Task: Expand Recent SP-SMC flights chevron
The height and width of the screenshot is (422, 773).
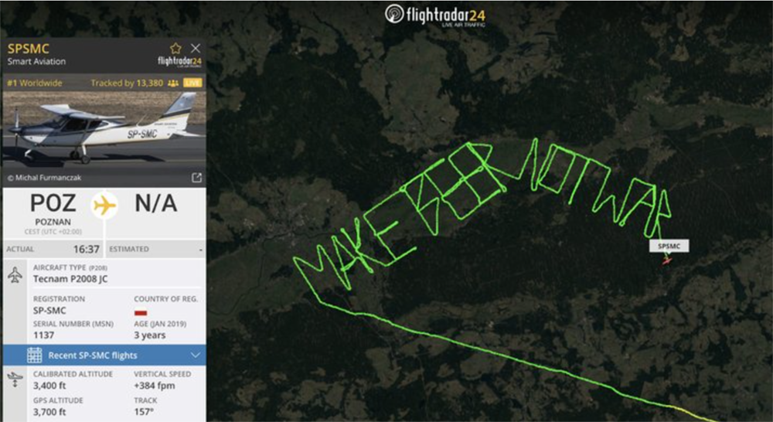Action: pos(196,355)
